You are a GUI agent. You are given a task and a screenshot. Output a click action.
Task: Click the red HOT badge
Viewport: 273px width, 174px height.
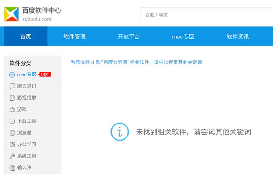[45, 74]
